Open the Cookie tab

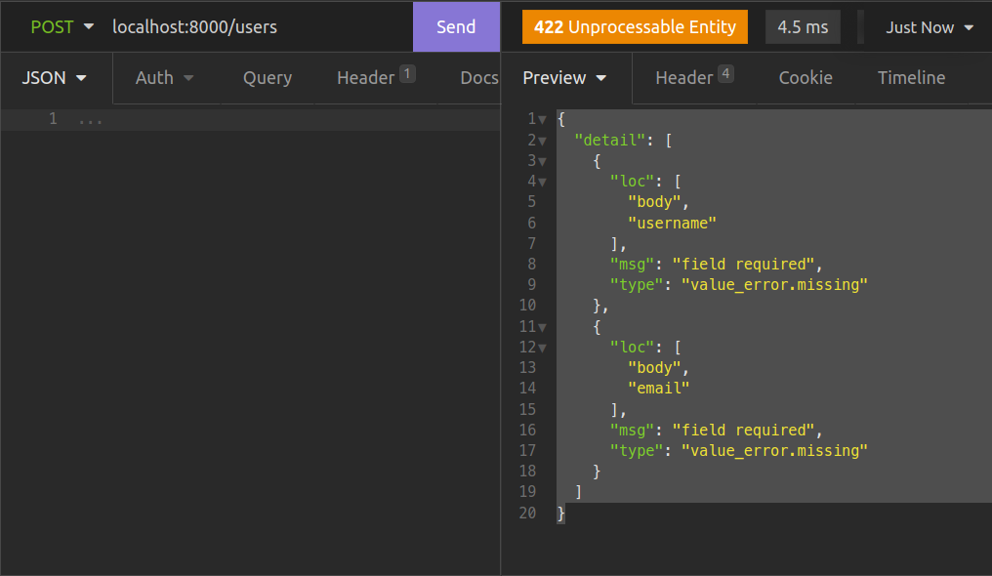(806, 78)
